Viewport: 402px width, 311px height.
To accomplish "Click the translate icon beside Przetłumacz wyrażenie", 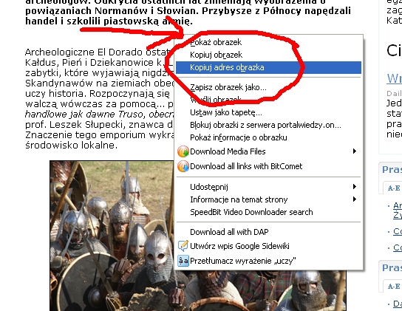I will [183, 261].
